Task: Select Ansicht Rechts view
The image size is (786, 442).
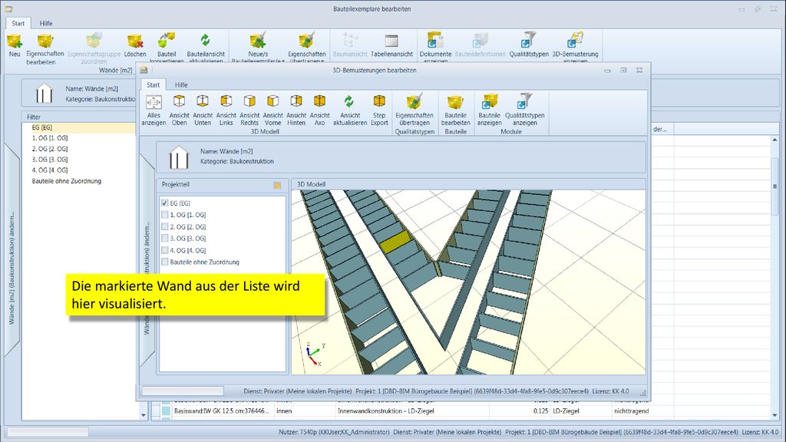Action: 249,110
